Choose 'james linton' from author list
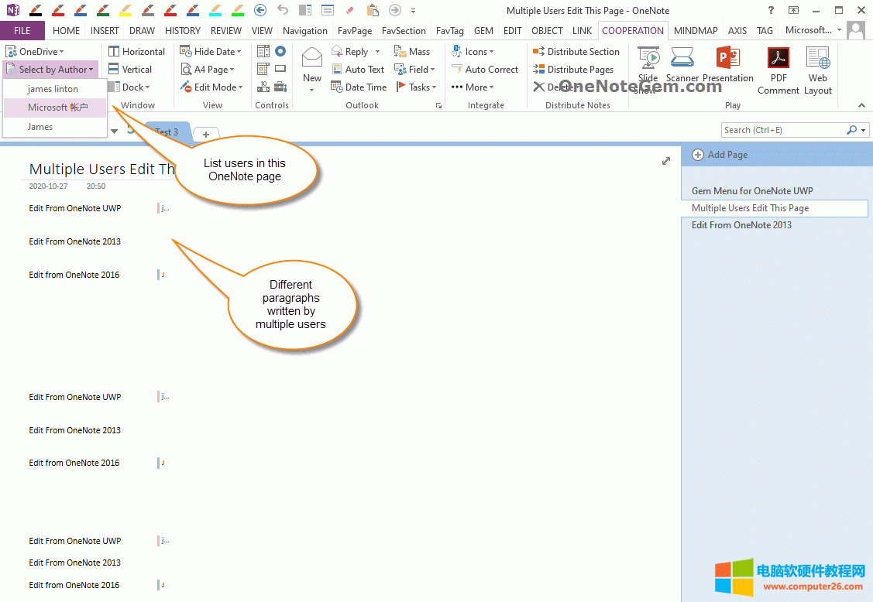The height and width of the screenshot is (602, 873). pyautogui.click(x=53, y=89)
